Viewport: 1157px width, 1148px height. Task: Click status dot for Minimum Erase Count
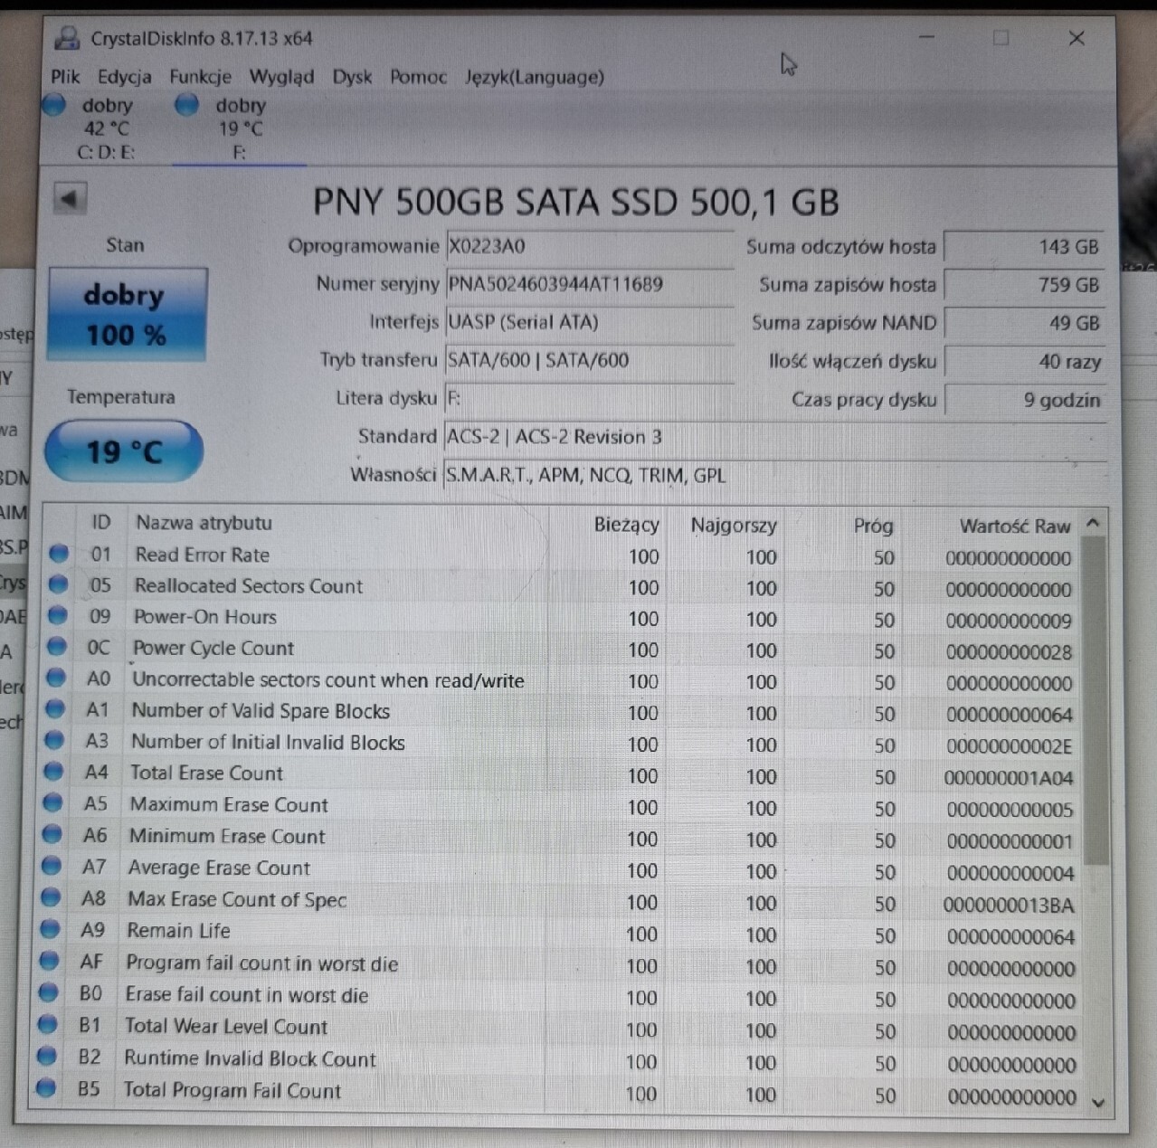click(52, 835)
